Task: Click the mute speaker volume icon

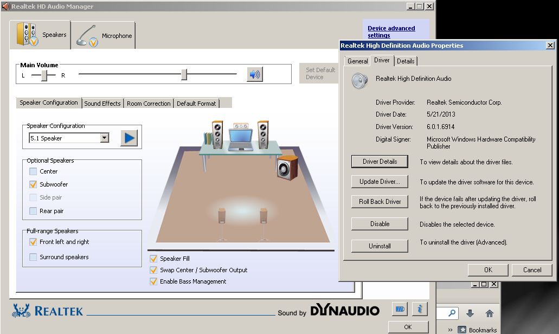Action: pyautogui.click(x=254, y=74)
